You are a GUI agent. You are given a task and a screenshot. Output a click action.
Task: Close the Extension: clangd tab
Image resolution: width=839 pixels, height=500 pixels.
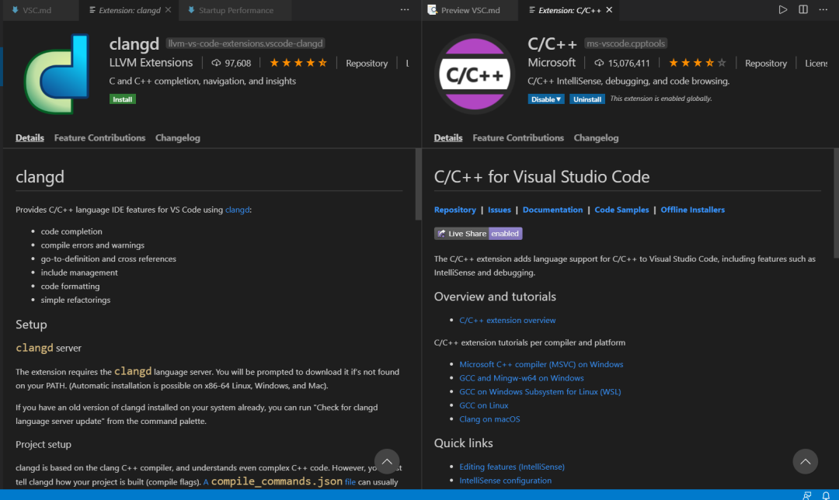point(168,10)
